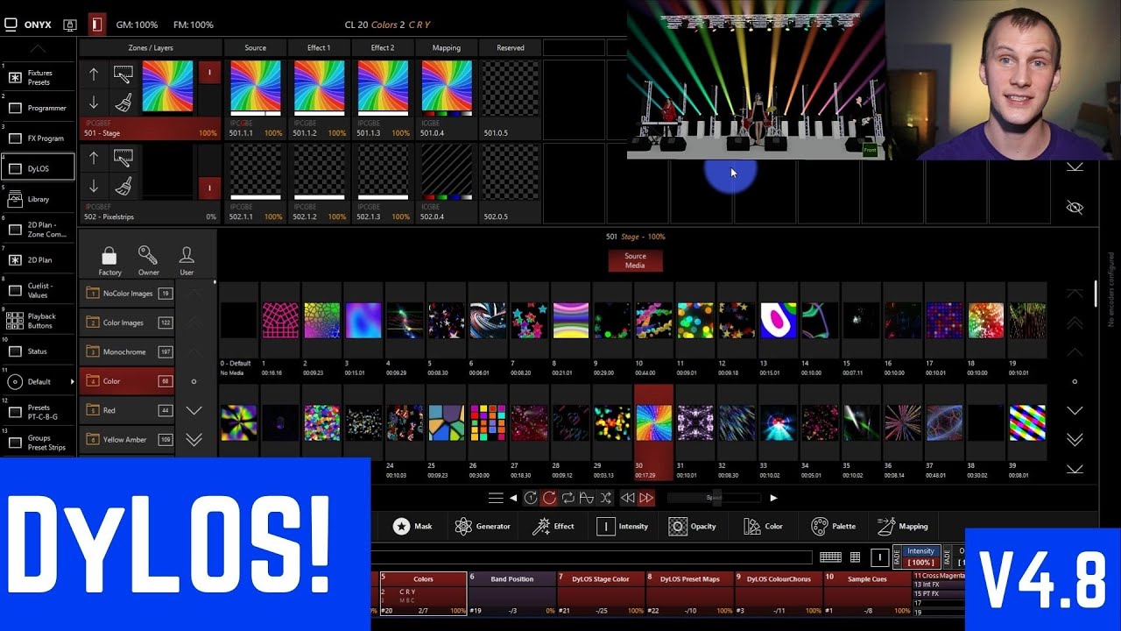Adjust the playback Speed slider
1121x631 pixels.
pyautogui.click(x=714, y=498)
